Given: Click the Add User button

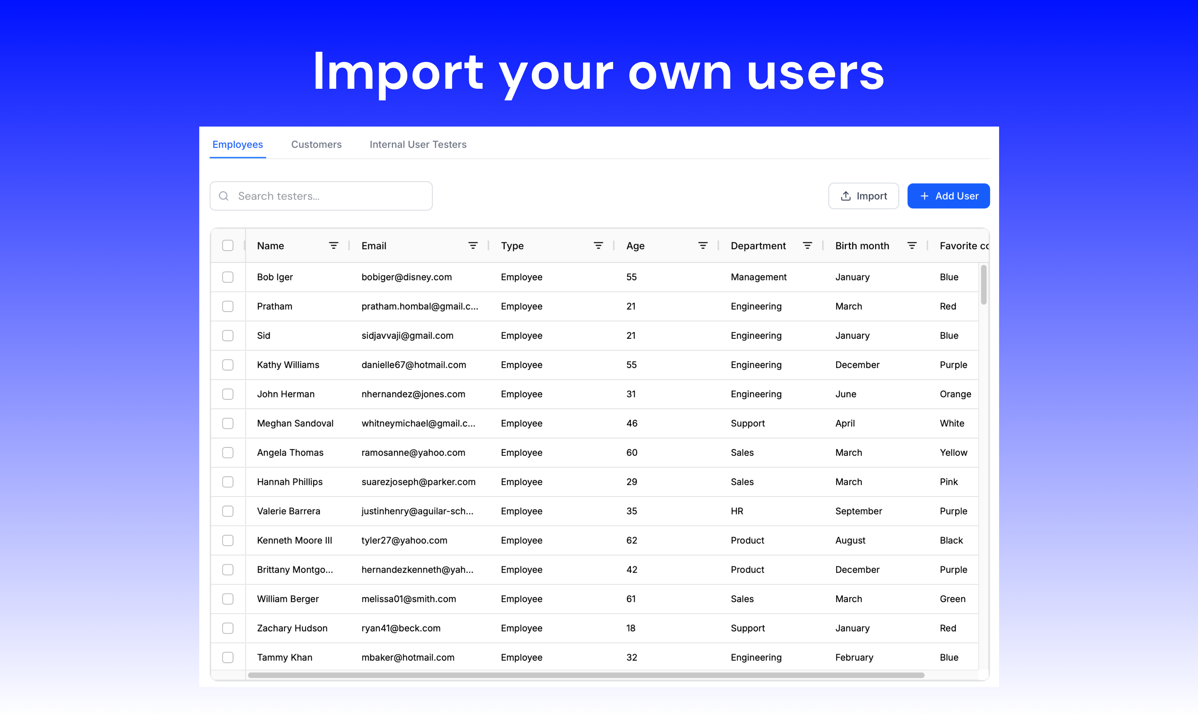Looking at the screenshot, I should [x=948, y=196].
